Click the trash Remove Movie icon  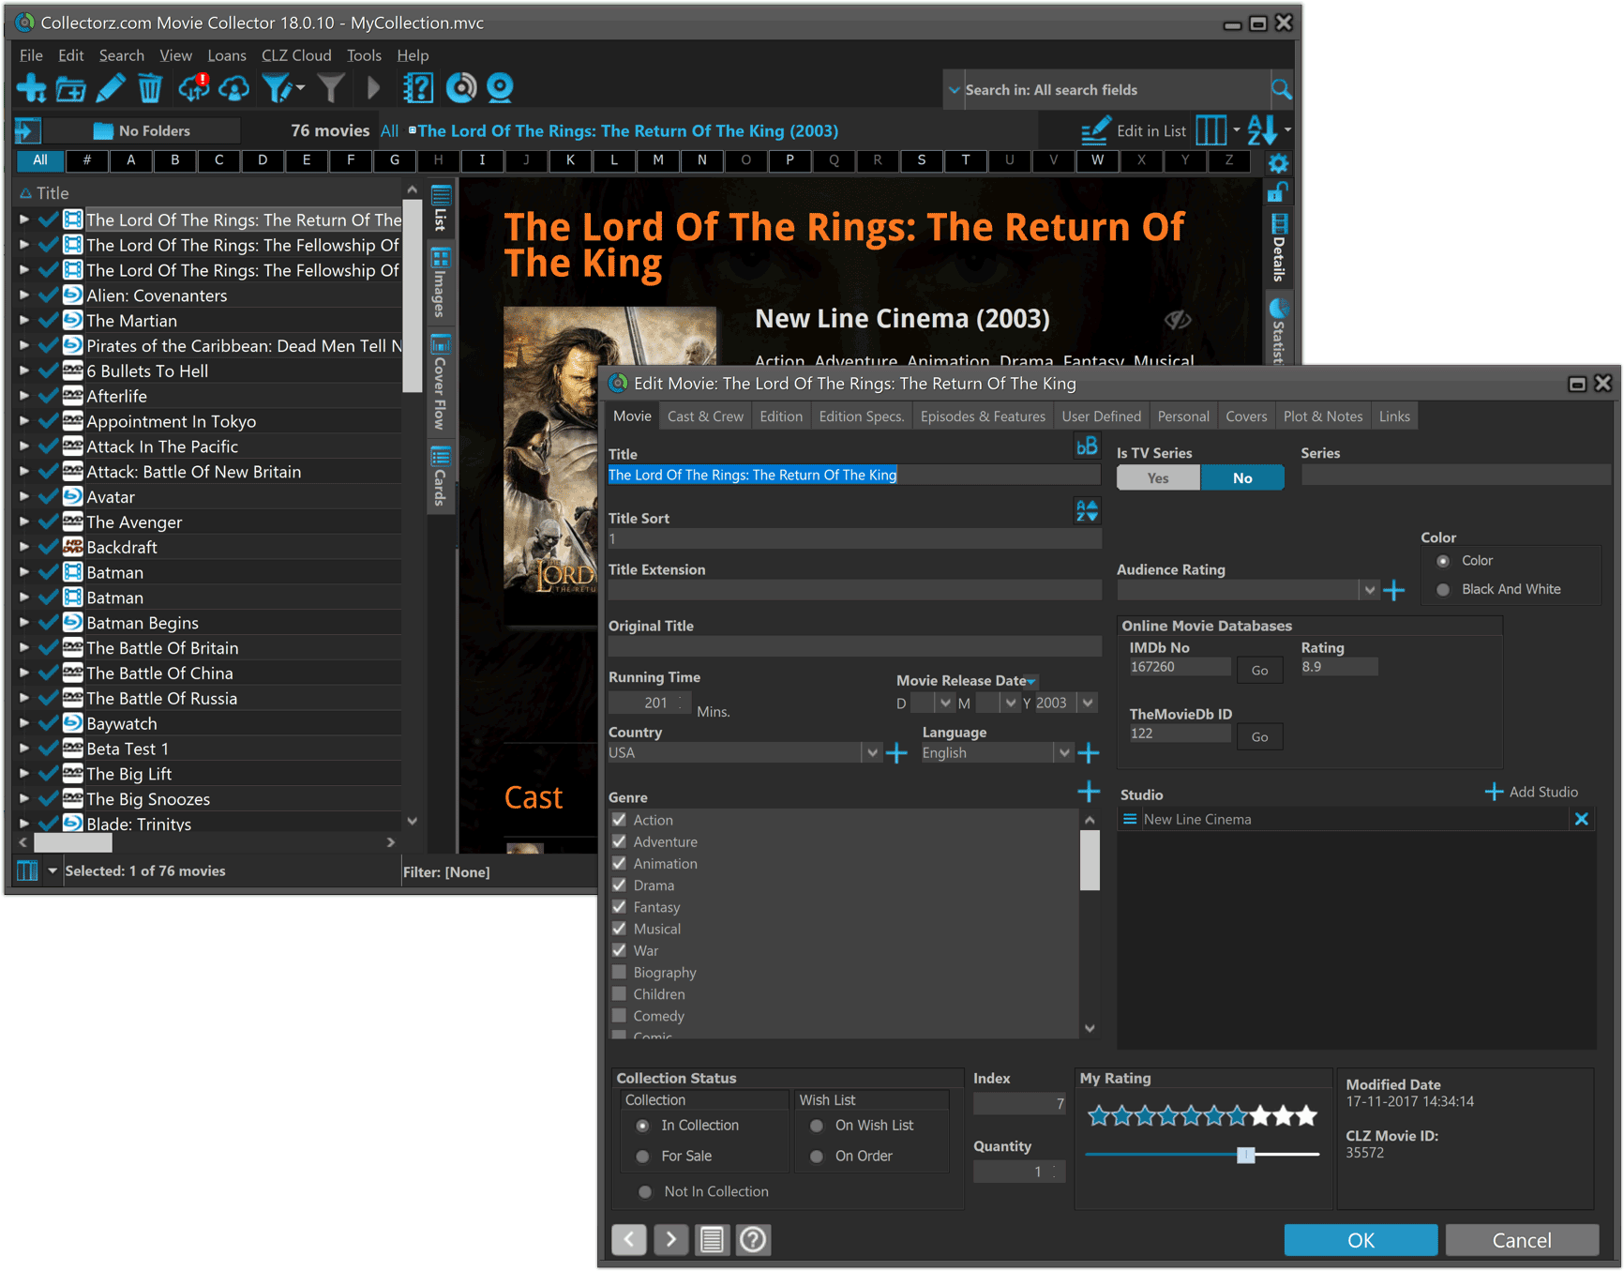[150, 89]
